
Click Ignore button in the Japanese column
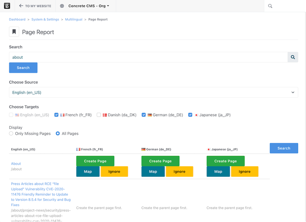point(244,172)
